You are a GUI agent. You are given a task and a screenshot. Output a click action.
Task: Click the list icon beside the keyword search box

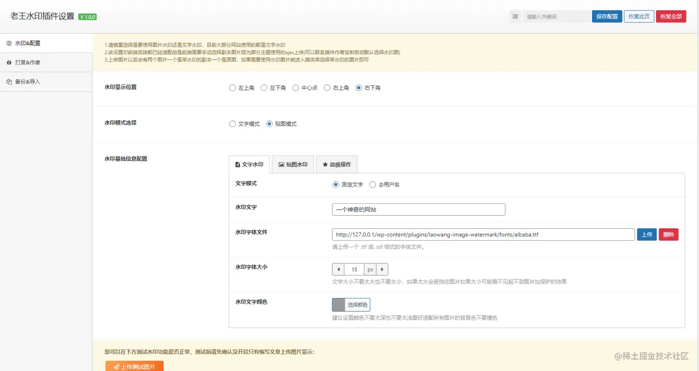(x=515, y=16)
